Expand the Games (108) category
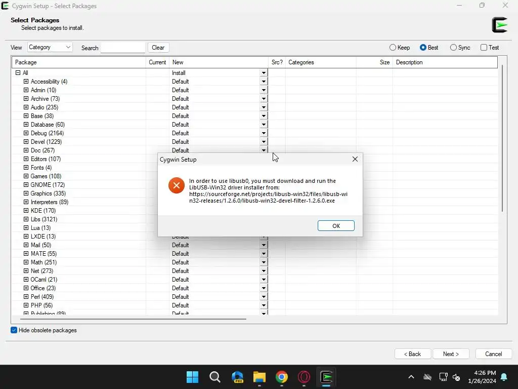 (26, 176)
